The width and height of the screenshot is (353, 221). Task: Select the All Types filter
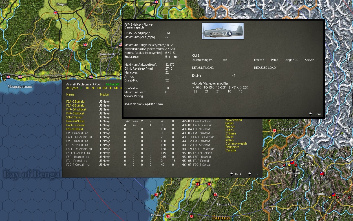point(72,88)
